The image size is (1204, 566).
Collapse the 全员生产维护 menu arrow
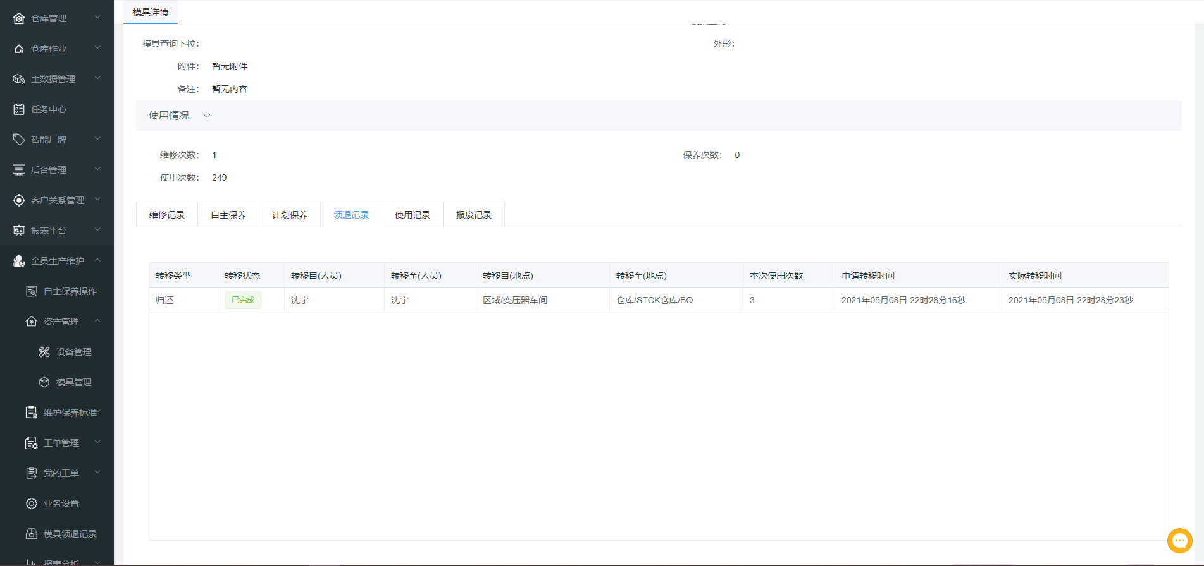[x=97, y=260]
